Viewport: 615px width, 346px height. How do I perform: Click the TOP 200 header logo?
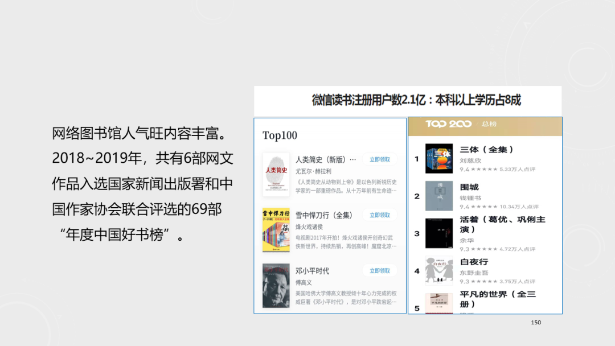tap(448, 124)
